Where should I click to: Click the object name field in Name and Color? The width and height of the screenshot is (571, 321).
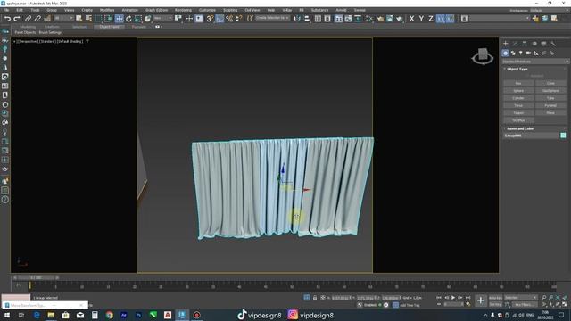click(531, 136)
